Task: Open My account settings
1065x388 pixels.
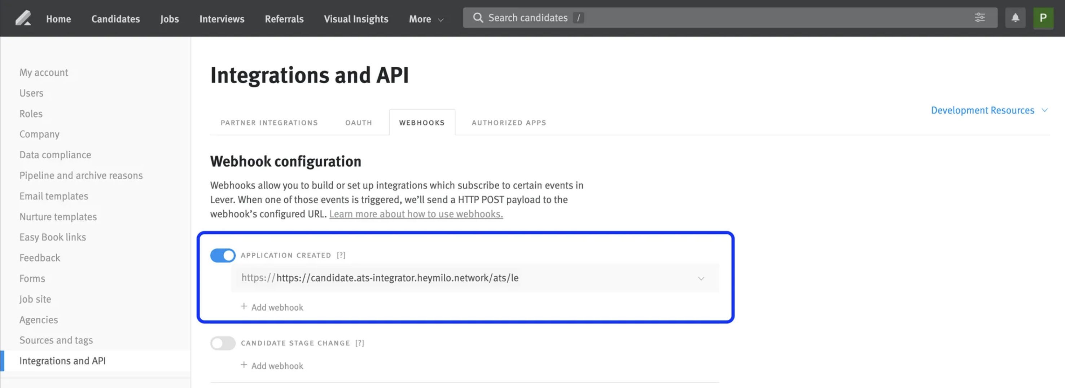Action: tap(44, 72)
